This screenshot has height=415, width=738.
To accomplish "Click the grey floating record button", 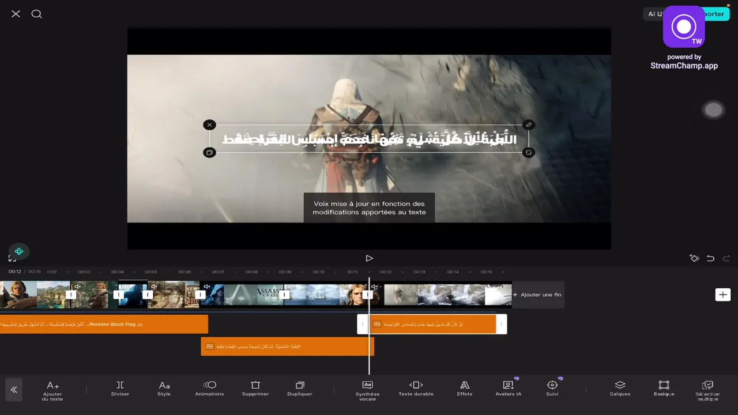I will pyautogui.click(x=713, y=110).
